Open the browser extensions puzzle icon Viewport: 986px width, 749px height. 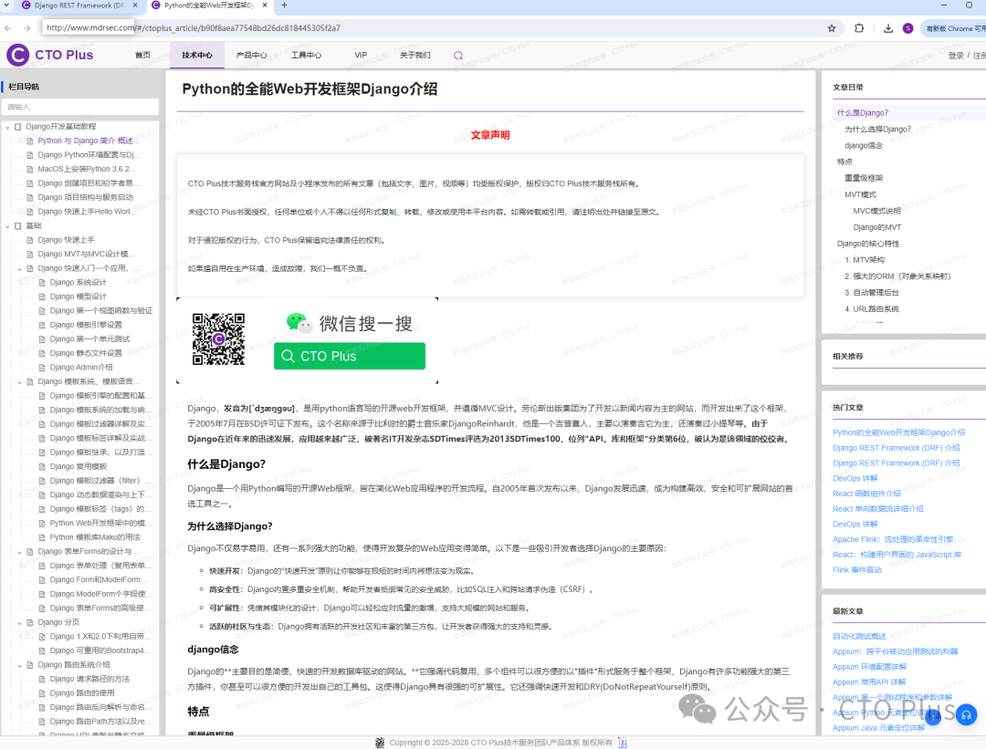click(860, 28)
